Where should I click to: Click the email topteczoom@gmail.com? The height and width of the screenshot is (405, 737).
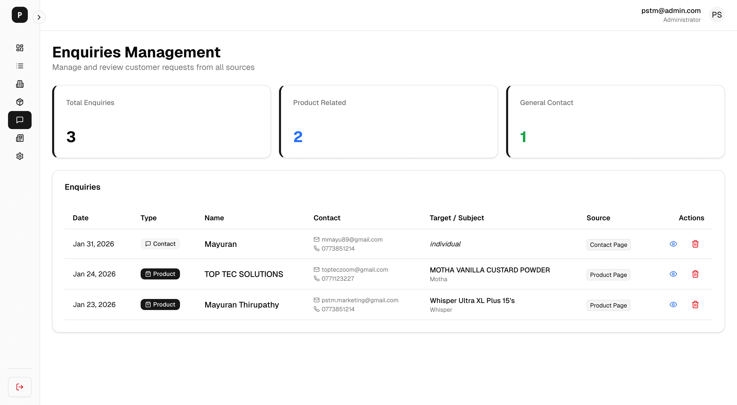pyautogui.click(x=355, y=270)
